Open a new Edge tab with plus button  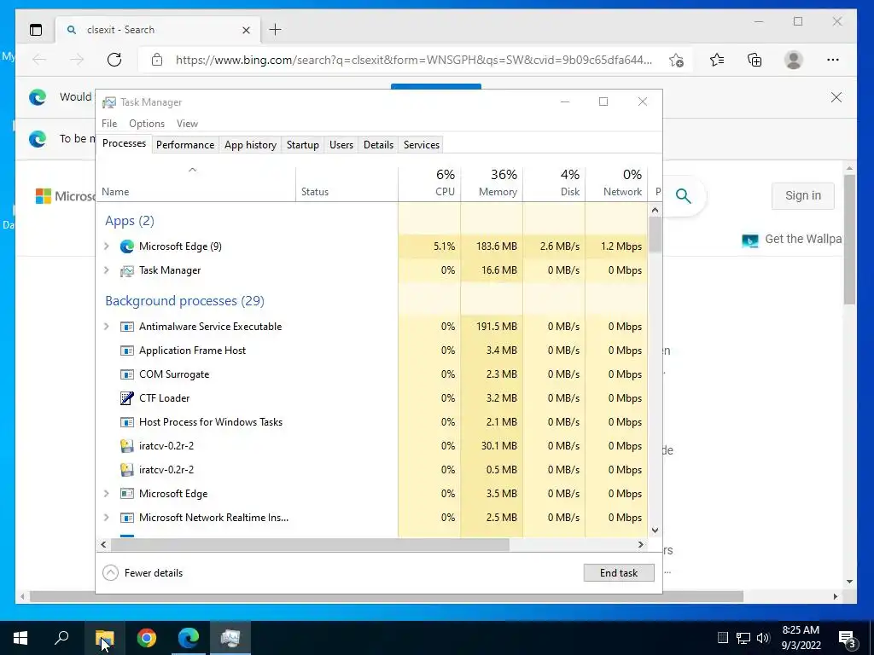coord(276,30)
